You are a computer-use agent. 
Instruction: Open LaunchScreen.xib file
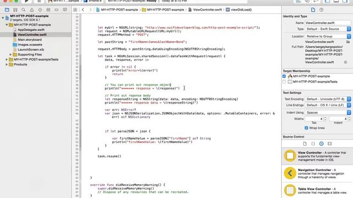31,50
